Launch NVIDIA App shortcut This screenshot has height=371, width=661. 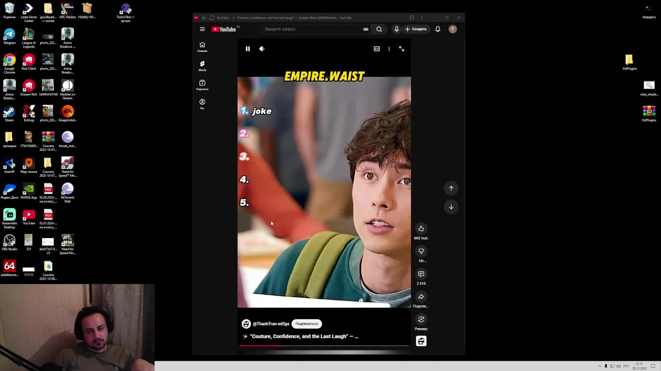click(28, 192)
